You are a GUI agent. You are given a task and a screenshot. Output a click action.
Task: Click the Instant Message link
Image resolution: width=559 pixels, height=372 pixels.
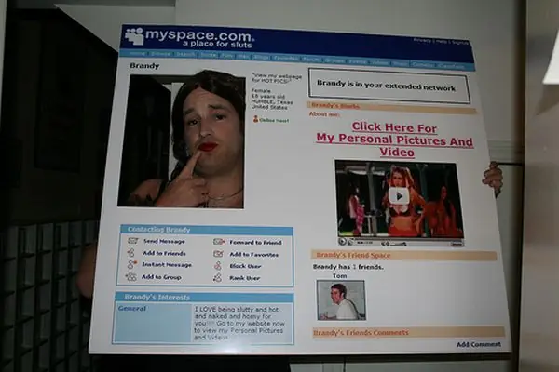pyautogui.click(x=167, y=264)
